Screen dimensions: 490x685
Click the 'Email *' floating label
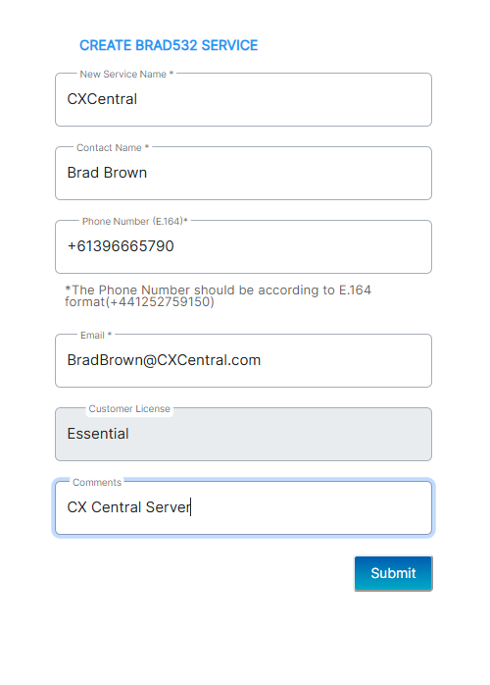click(x=96, y=335)
